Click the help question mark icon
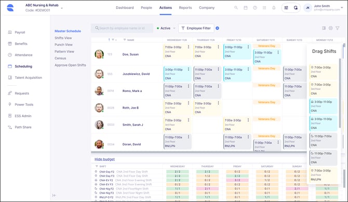 point(255,8)
